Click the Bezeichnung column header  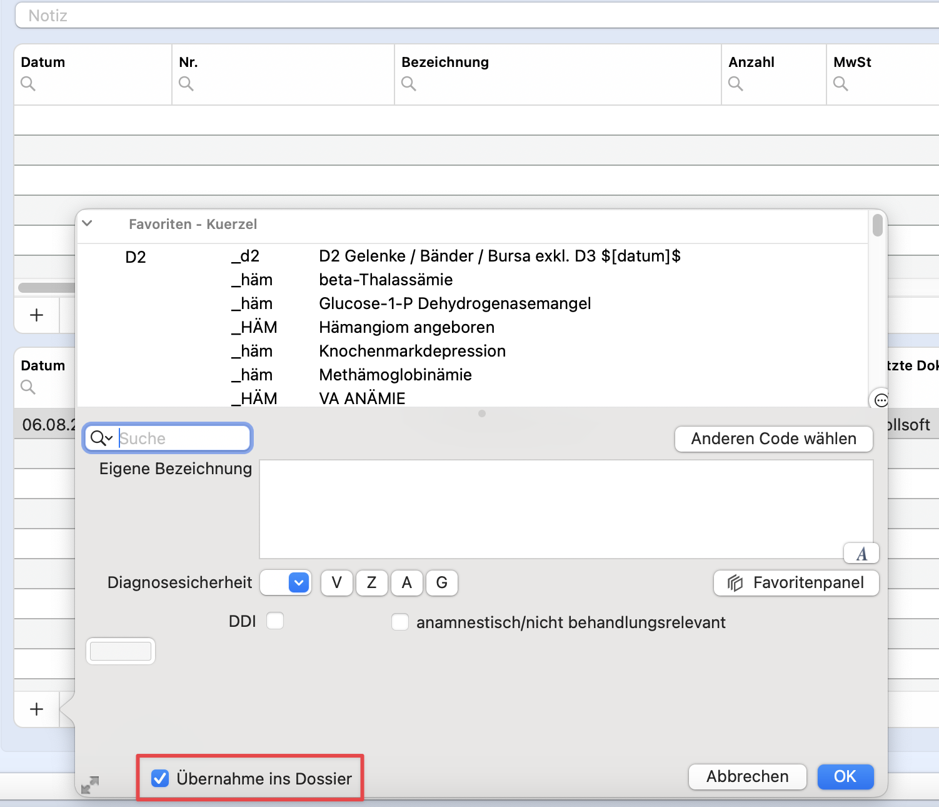click(445, 62)
